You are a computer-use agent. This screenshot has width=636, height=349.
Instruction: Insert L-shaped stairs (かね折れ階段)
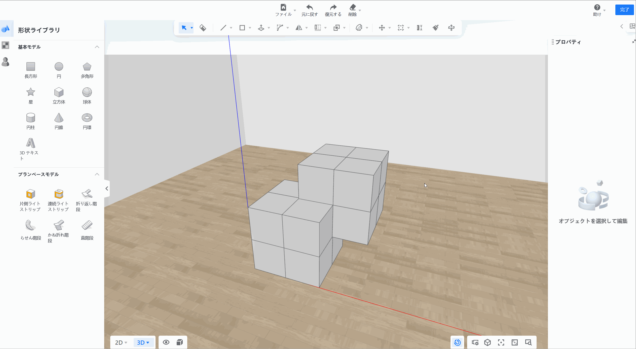(59, 231)
